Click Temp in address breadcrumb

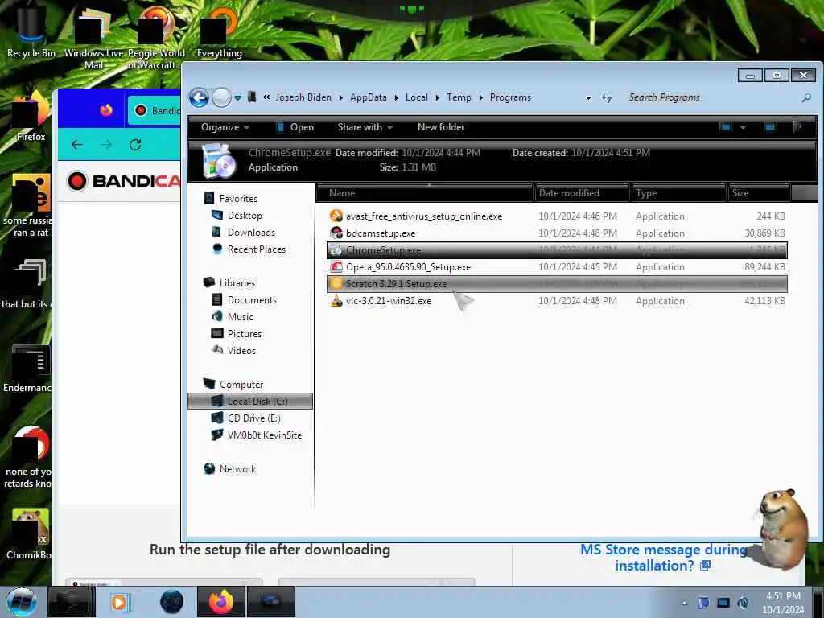click(x=459, y=97)
